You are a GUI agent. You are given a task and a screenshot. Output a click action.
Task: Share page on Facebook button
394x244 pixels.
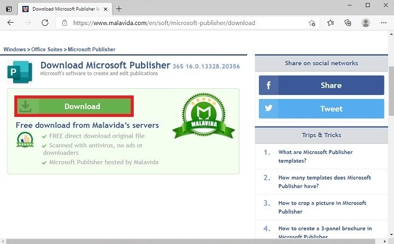(321, 85)
